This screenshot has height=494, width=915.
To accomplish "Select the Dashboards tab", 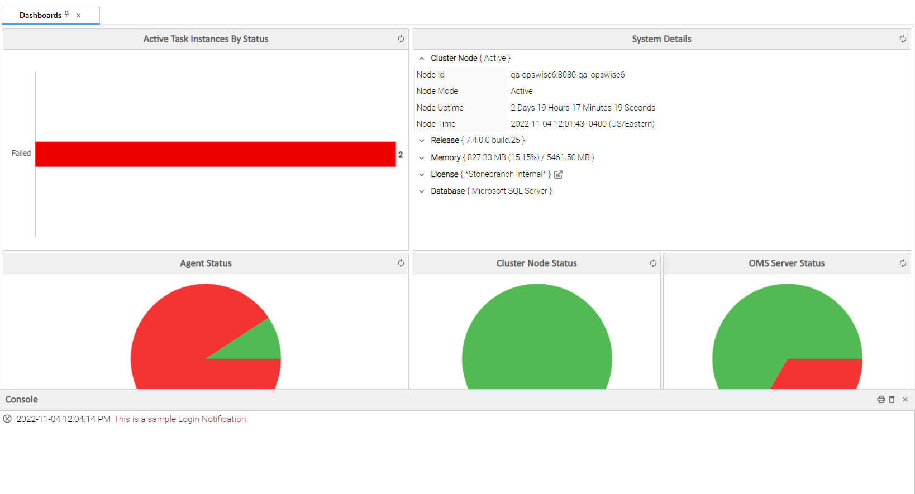I will pyautogui.click(x=40, y=16).
